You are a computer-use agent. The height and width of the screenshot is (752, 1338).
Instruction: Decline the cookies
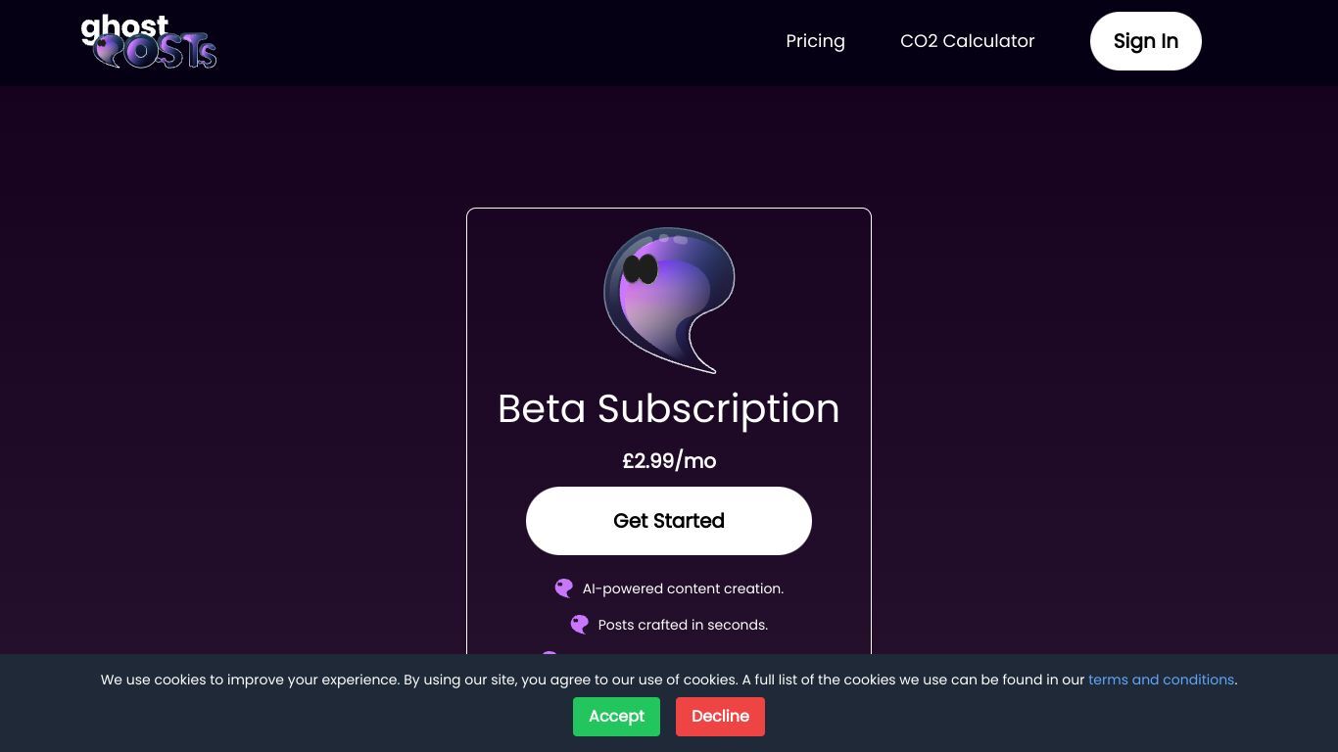click(x=720, y=716)
